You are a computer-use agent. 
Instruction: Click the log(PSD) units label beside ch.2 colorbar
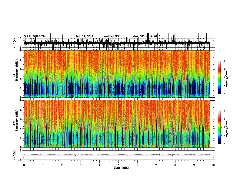pyautogui.click(x=227, y=128)
